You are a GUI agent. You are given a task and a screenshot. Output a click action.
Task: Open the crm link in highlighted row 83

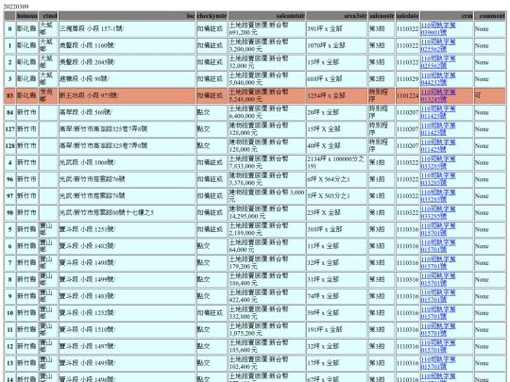(x=438, y=95)
